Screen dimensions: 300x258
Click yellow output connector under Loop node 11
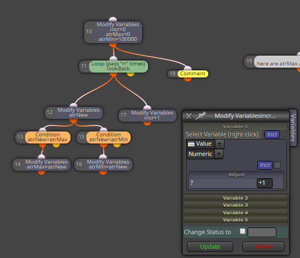(131, 74)
